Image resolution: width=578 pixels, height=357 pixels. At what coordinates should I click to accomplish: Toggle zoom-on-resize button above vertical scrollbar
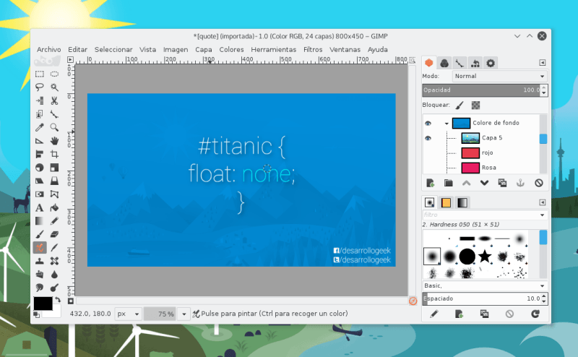point(413,60)
